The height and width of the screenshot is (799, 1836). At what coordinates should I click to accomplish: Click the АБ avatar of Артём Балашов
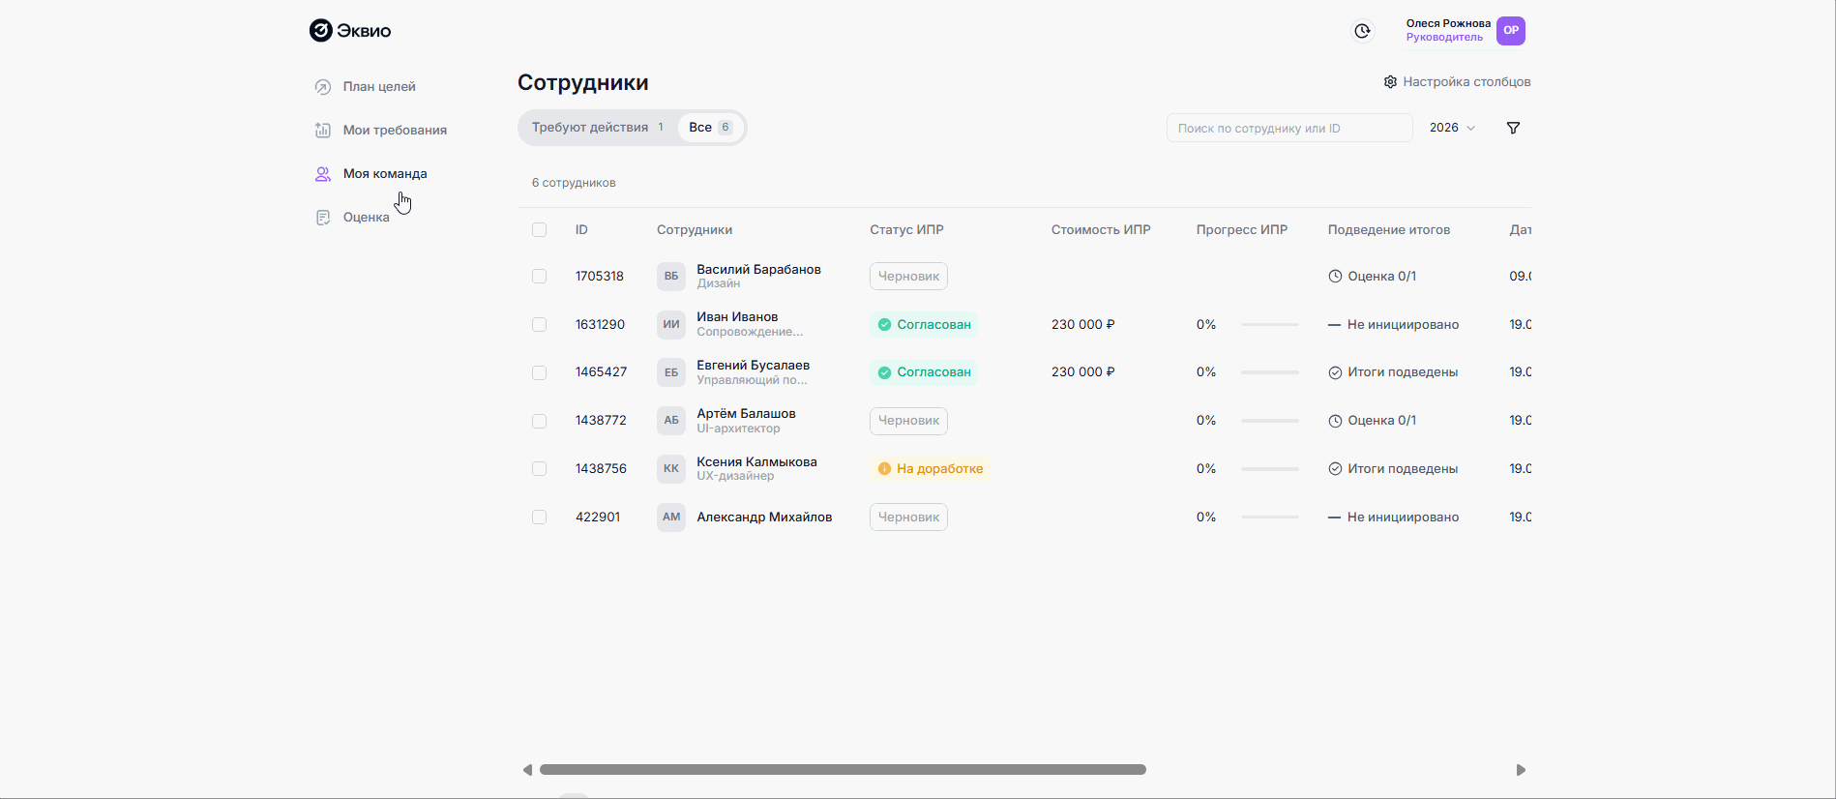(671, 421)
